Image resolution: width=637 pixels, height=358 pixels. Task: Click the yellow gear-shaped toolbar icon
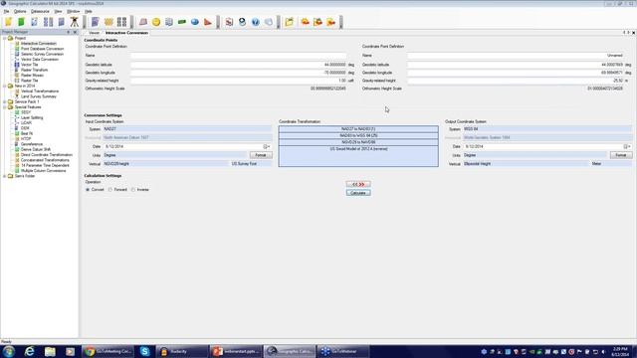tap(108, 22)
